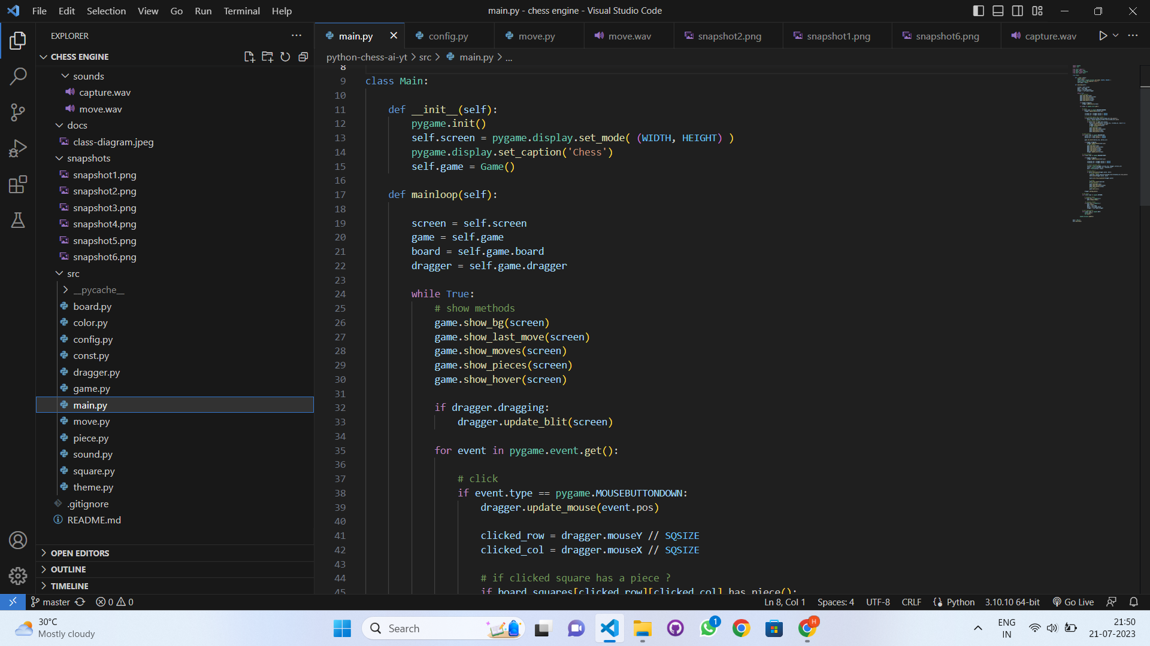Collapse all folders in Explorer
Screen dimensions: 1150x646
303,57
